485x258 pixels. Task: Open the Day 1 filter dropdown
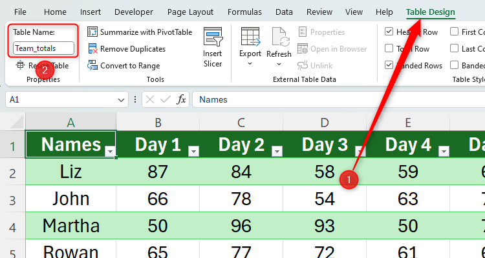coord(193,151)
